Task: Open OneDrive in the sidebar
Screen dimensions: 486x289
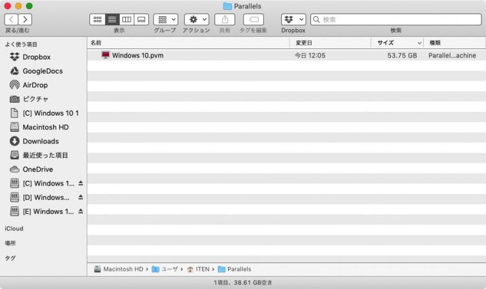Action: [x=38, y=169]
